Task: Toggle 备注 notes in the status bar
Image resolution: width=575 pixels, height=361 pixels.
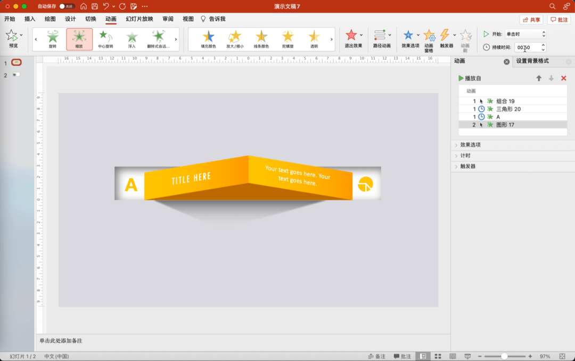Action: point(376,356)
